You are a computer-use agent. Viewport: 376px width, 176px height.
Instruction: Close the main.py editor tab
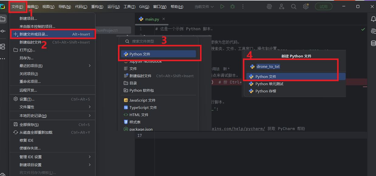tap(164, 19)
